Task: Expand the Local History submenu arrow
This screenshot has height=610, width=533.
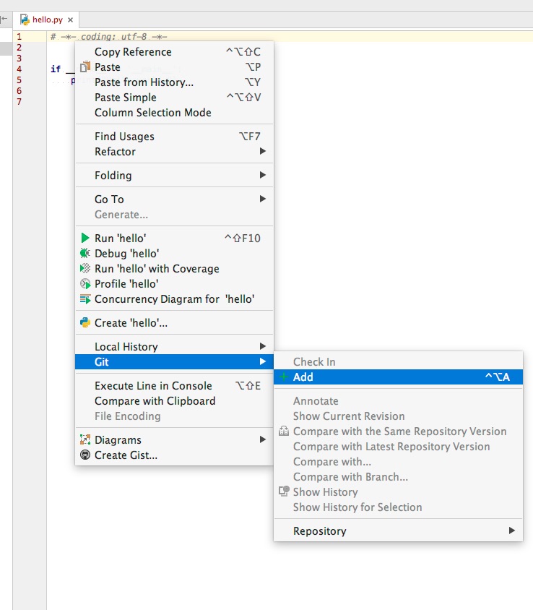Action: pyautogui.click(x=263, y=346)
